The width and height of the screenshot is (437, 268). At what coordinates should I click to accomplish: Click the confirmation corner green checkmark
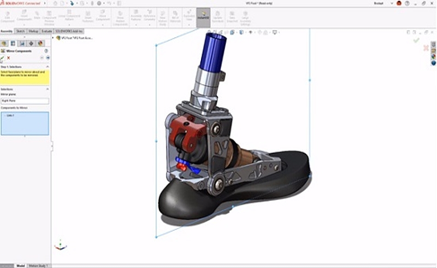(416, 40)
